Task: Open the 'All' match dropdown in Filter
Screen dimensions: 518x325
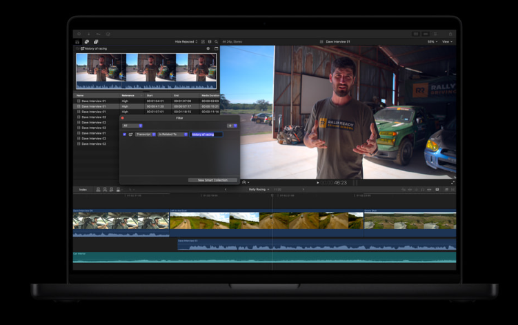Action: click(x=132, y=126)
